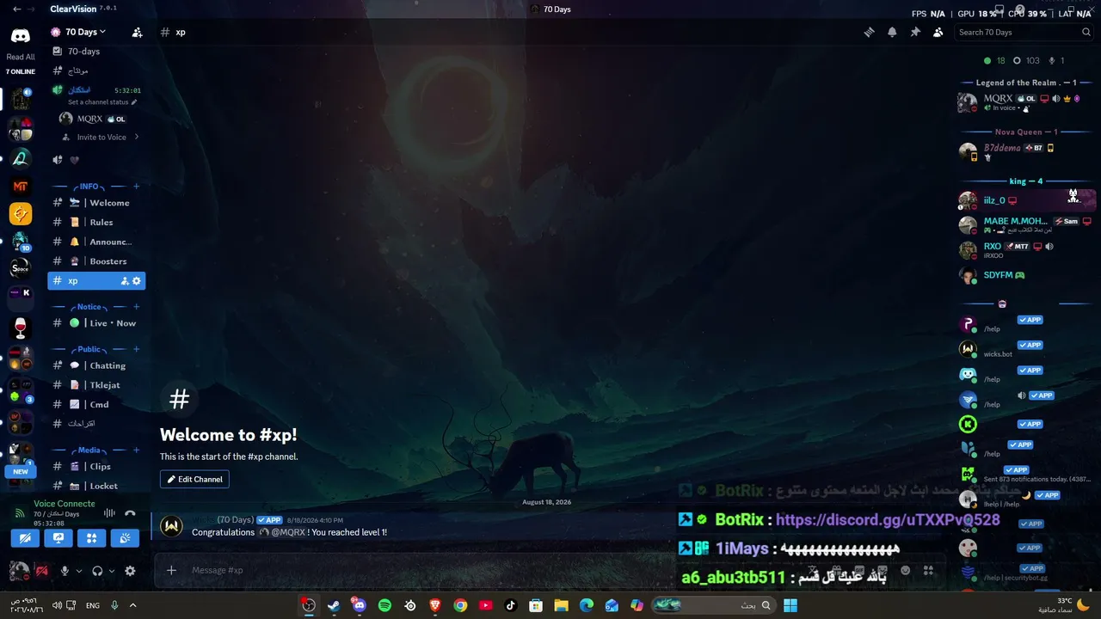Screen dimensions: 1101x619
Task: Attach a file with the plus button
Action: (171, 570)
